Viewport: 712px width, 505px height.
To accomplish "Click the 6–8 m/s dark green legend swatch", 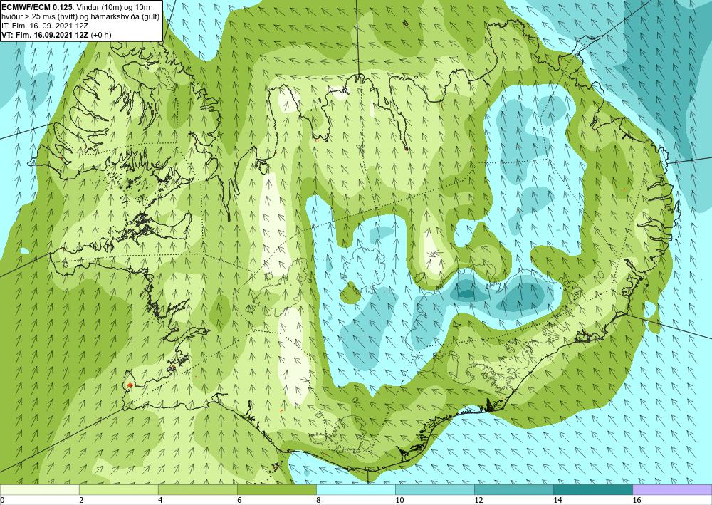I will click(276, 490).
